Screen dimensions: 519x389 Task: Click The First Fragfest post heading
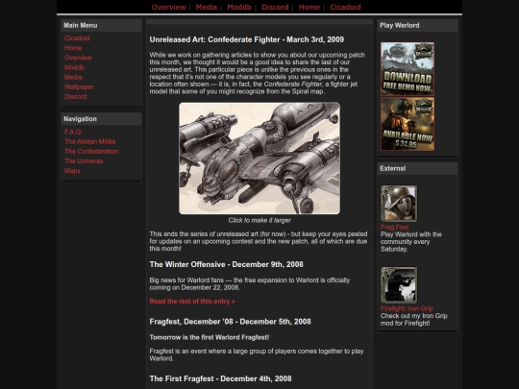[x=220, y=378]
